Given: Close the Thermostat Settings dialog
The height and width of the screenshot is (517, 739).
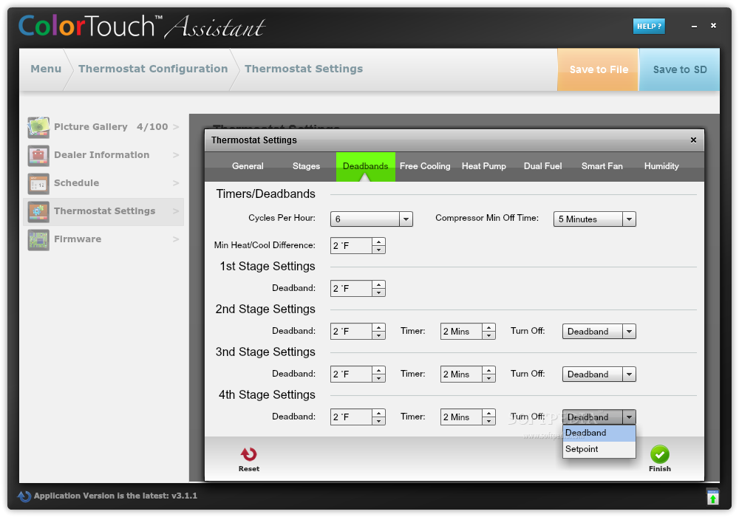Looking at the screenshot, I should click(693, 140).
